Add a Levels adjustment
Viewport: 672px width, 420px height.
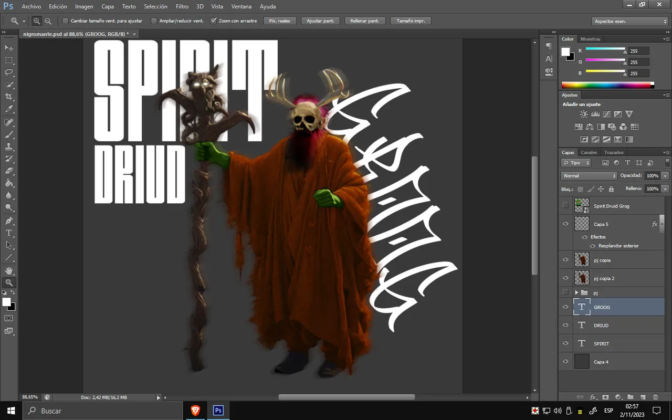click(x=595, y=114)
